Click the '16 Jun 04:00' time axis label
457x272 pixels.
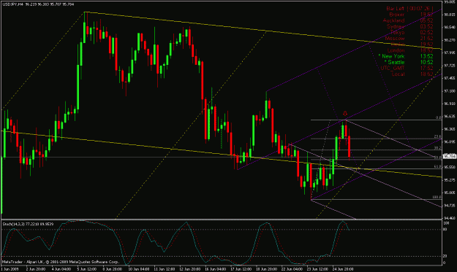216,269
